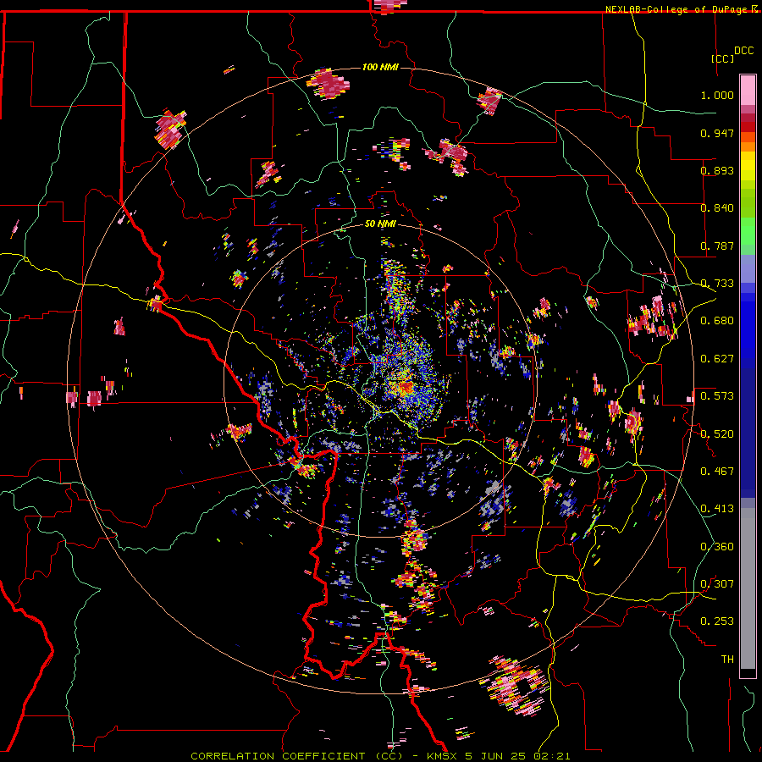762x762 pixels.
Task: Click the 0.893 scale value
Action: click(717, 170)
